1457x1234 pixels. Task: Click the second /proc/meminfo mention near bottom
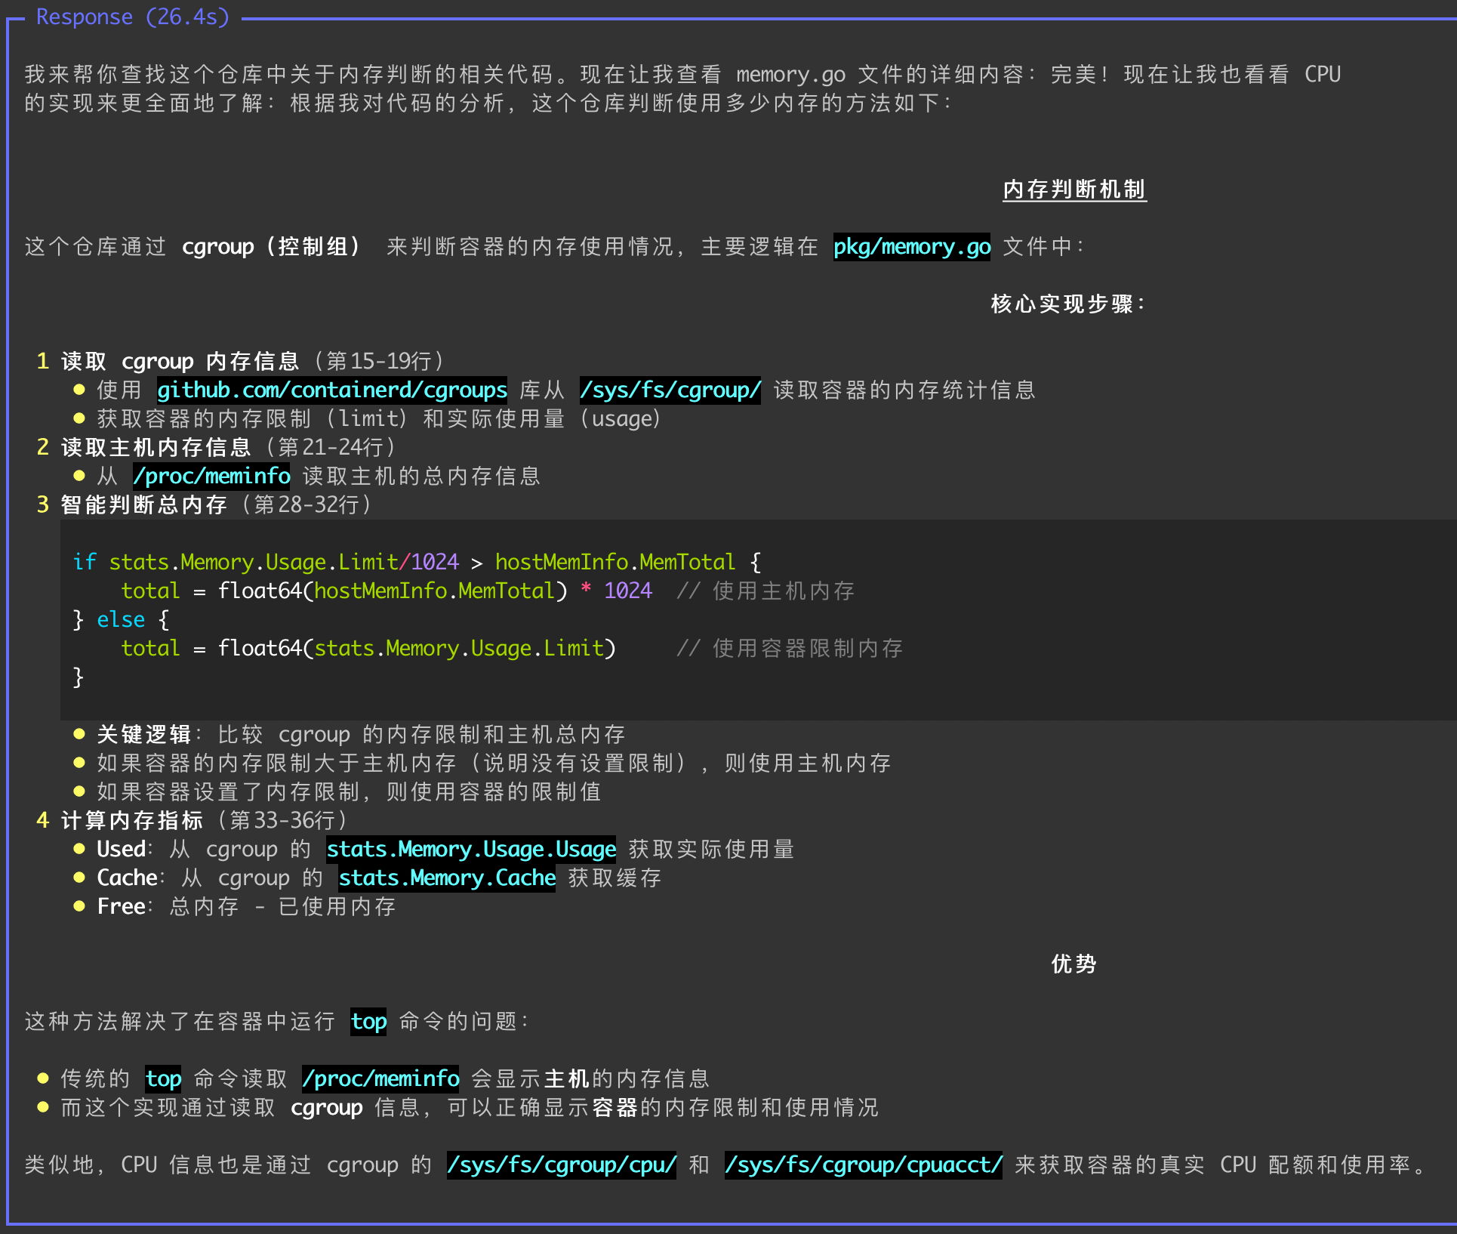pos(380,1078)
